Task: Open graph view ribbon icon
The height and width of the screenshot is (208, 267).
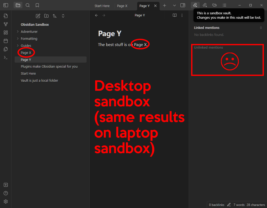Action: [x=6, y=24]
